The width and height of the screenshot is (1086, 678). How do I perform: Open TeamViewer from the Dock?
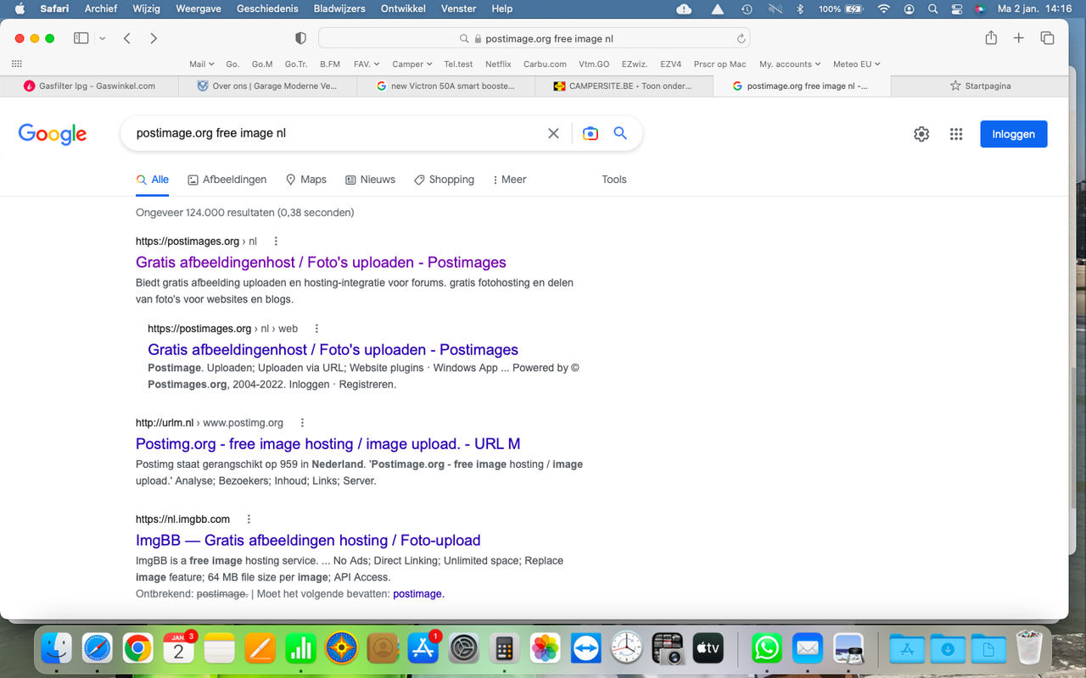coord(585,649)
